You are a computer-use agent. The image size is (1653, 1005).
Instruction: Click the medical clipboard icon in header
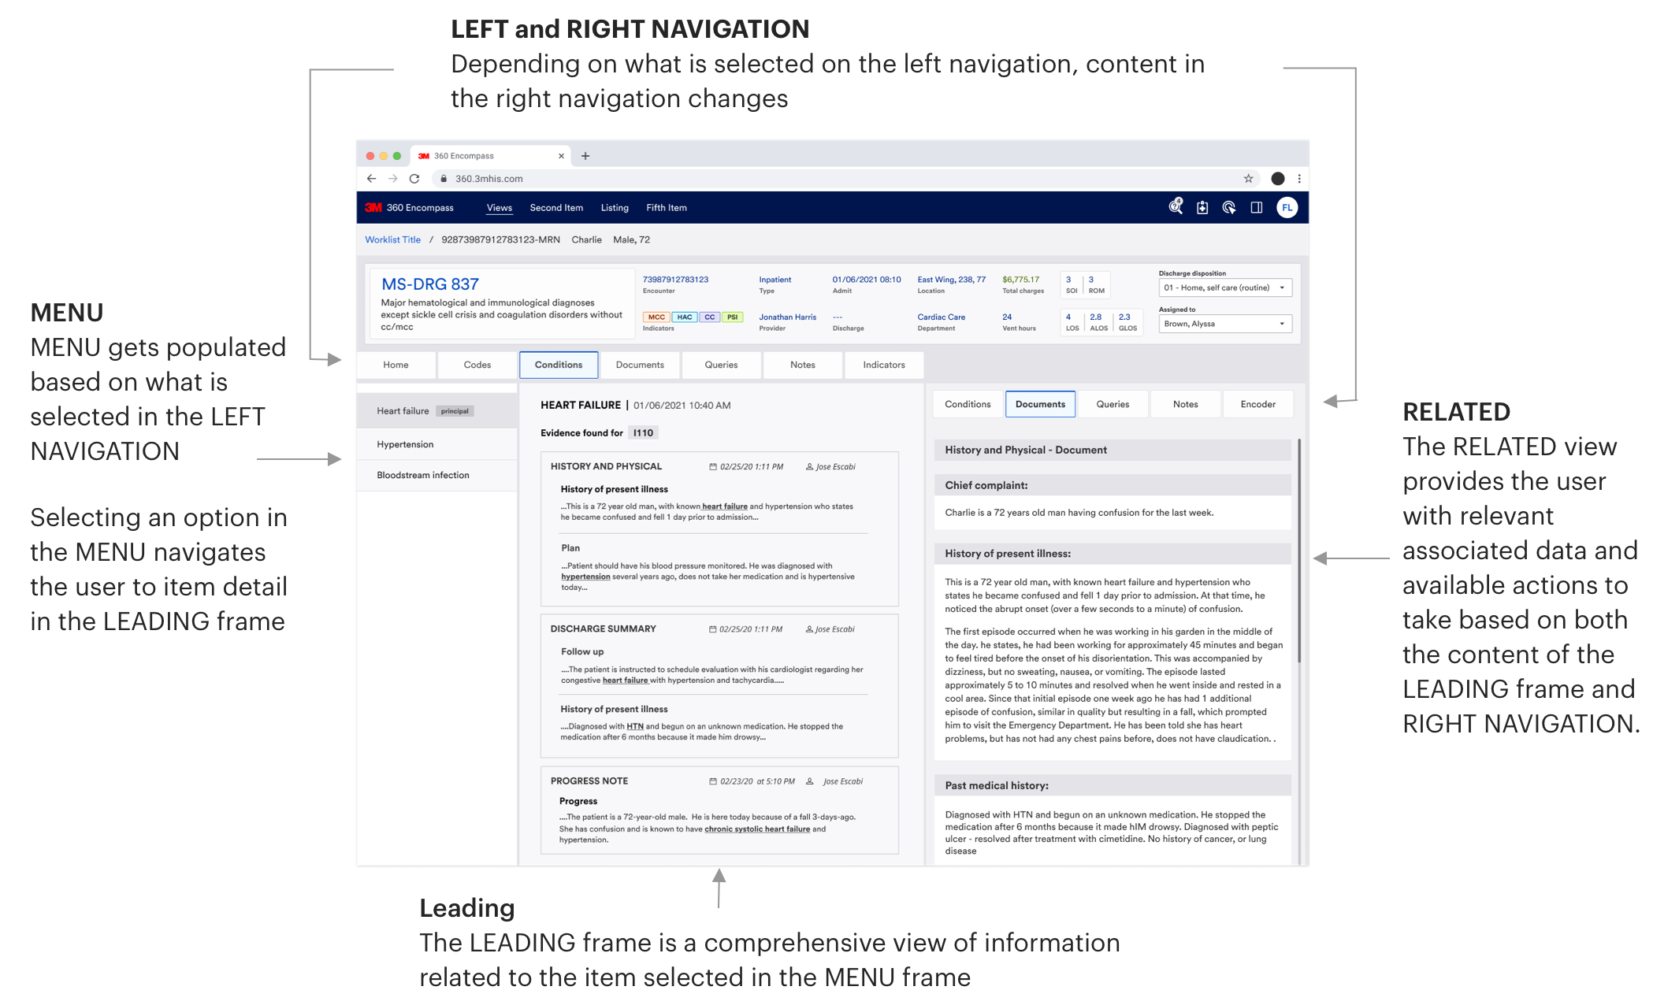click(x=1202, y=208)
